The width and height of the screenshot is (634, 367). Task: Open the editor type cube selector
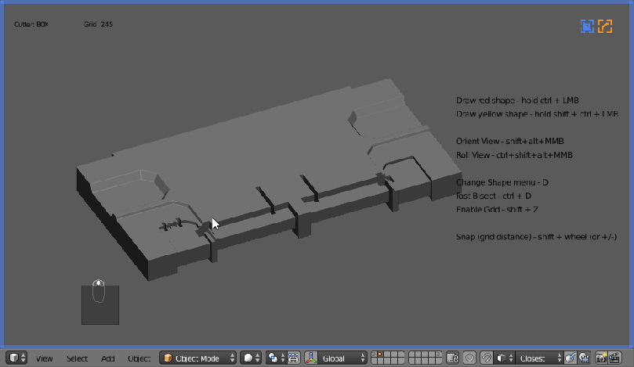point(16,358)
